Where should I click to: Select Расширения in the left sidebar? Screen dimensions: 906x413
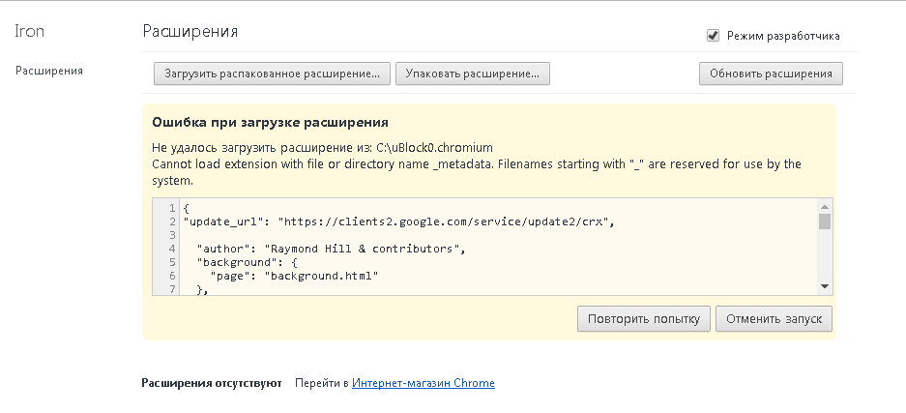pyautogui.click(x=49, y=71)
